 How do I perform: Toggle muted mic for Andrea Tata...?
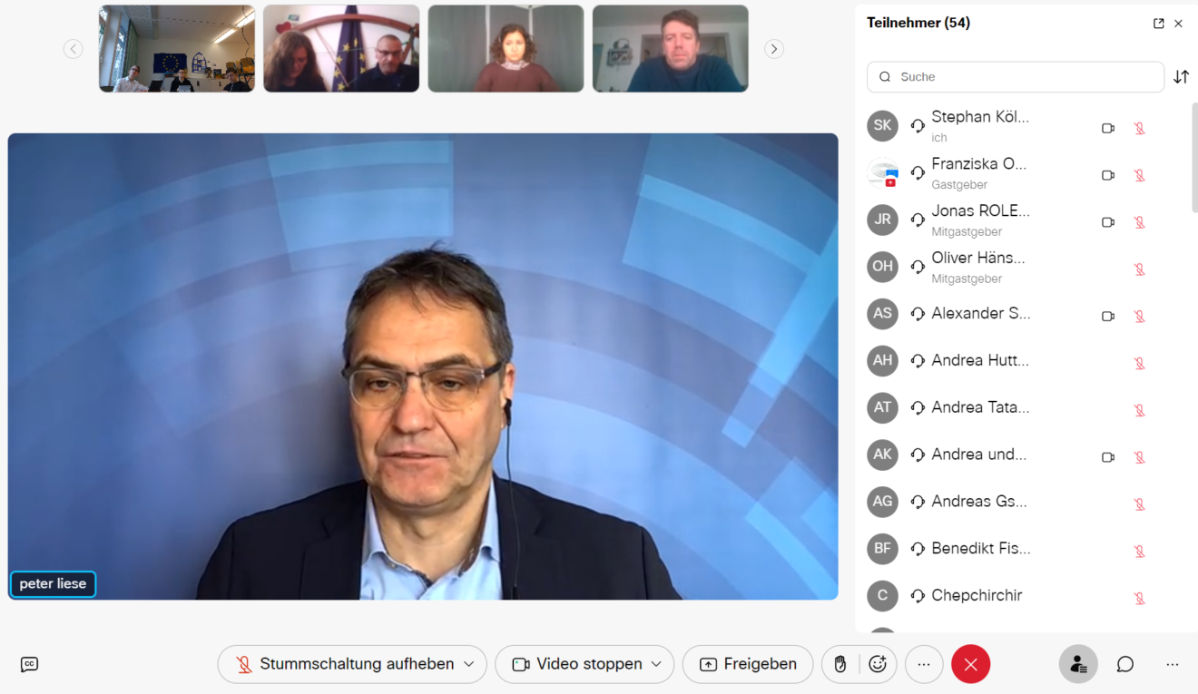tap(1140, 410)
